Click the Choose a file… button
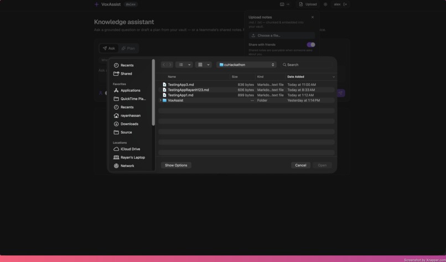The image size is (446, 262). coord(282,35)
